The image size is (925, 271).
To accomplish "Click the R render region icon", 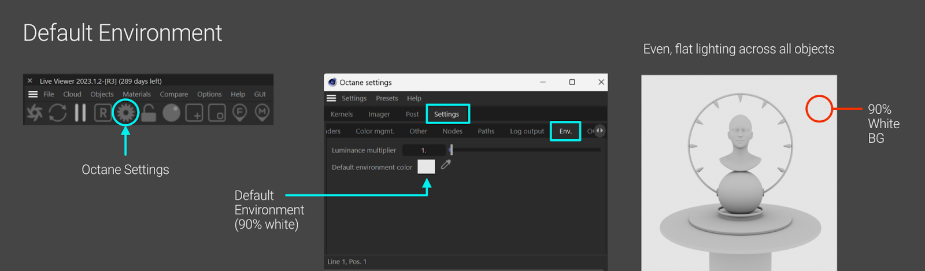I will (x=102, y=113).
